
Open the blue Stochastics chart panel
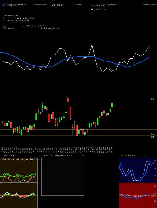[x=138, y=170]
